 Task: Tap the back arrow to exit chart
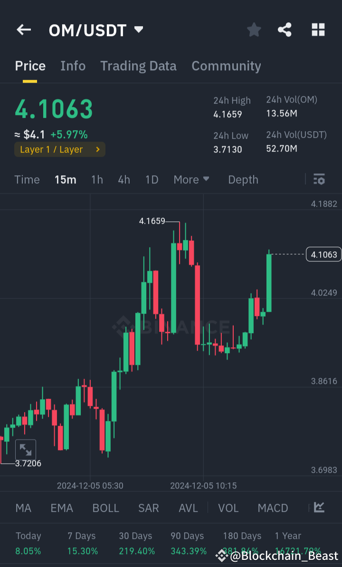click(x=23, y=29)
